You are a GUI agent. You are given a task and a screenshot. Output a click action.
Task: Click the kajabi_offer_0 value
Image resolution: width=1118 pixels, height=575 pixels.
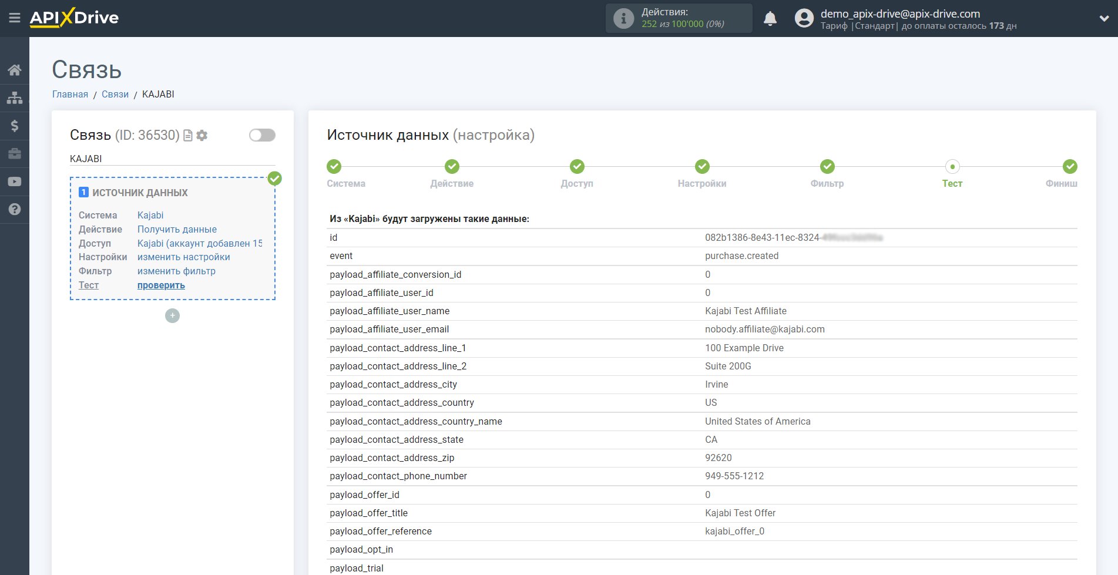(x=735, y=532)
